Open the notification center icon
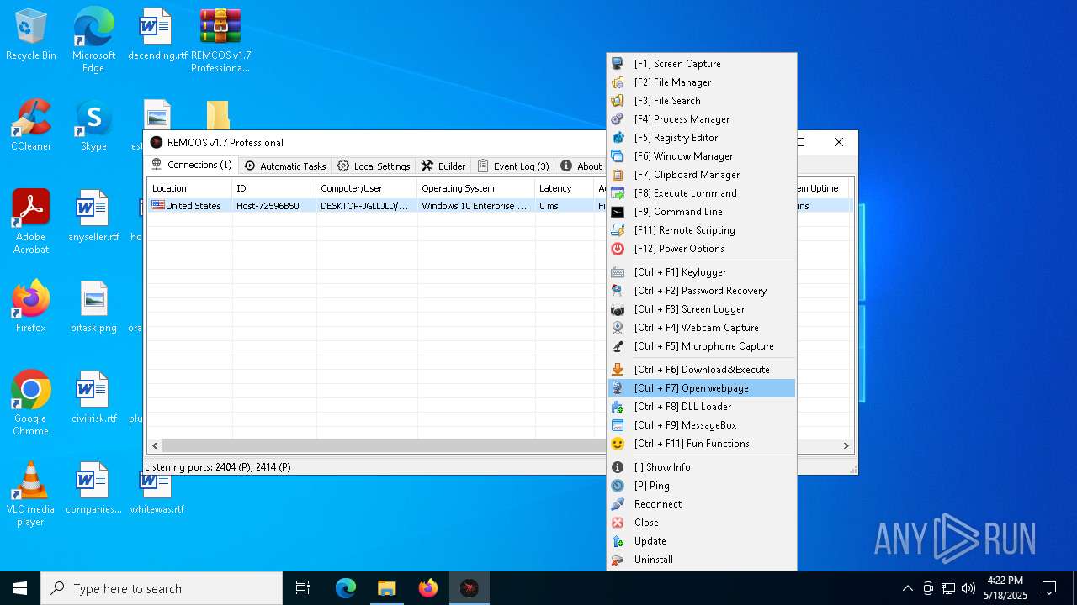1077x605 pixels. [1049, 588]
